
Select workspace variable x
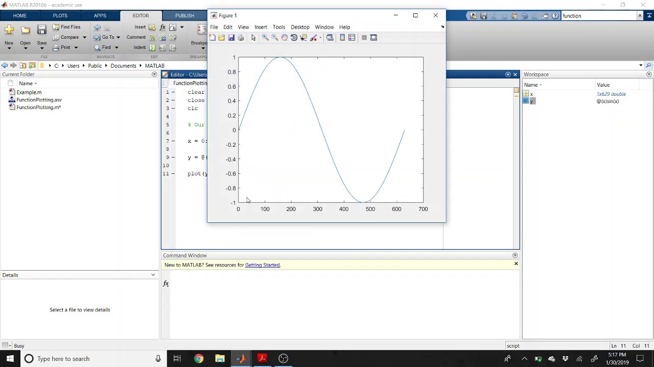tap(531, 94)
